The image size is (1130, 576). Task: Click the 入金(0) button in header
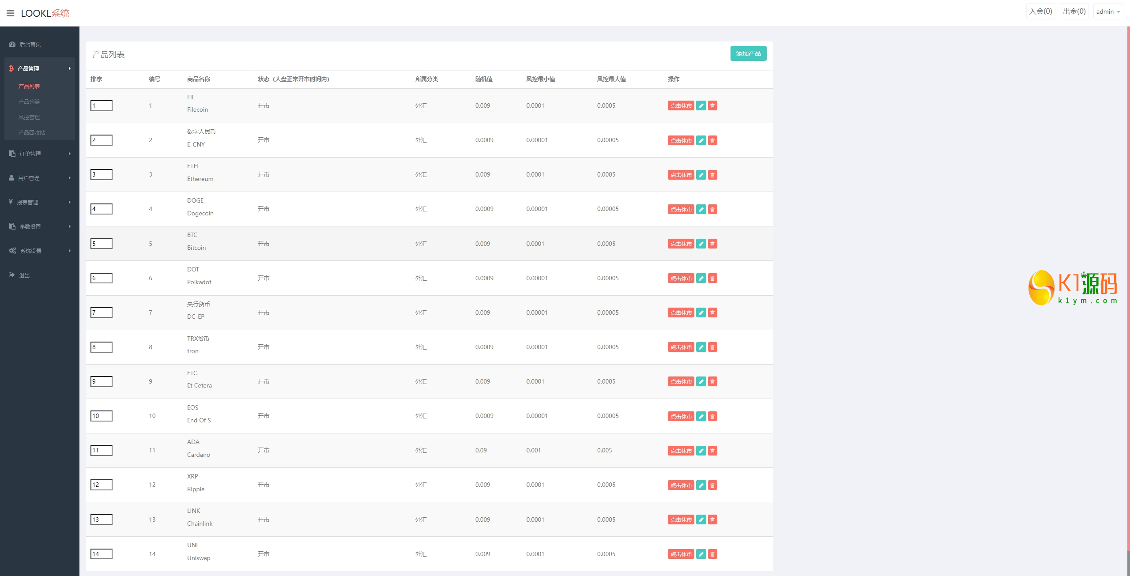(1040, 11)
